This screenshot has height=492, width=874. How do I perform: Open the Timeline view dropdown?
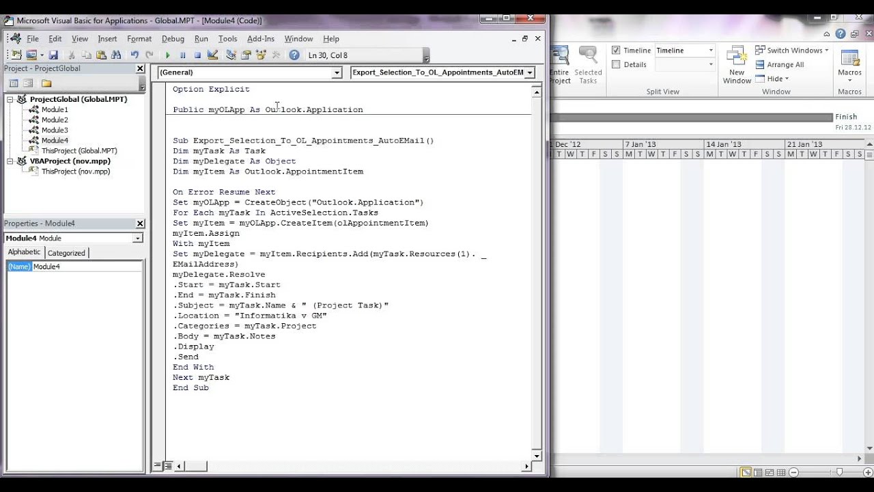(x=711, y=50)
